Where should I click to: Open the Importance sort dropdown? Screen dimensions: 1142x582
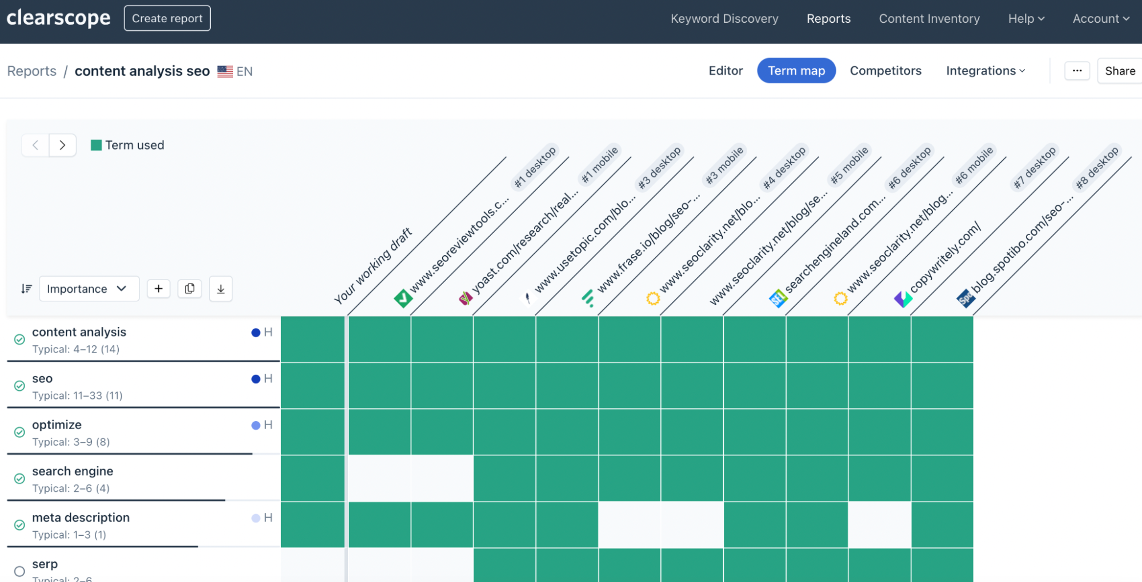point(89,288)
